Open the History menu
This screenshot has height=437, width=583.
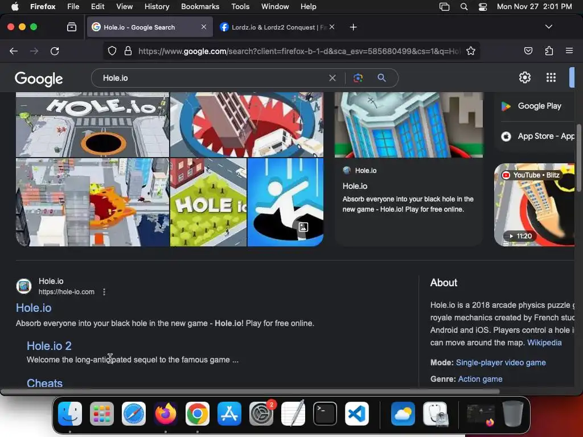(157, 6)
